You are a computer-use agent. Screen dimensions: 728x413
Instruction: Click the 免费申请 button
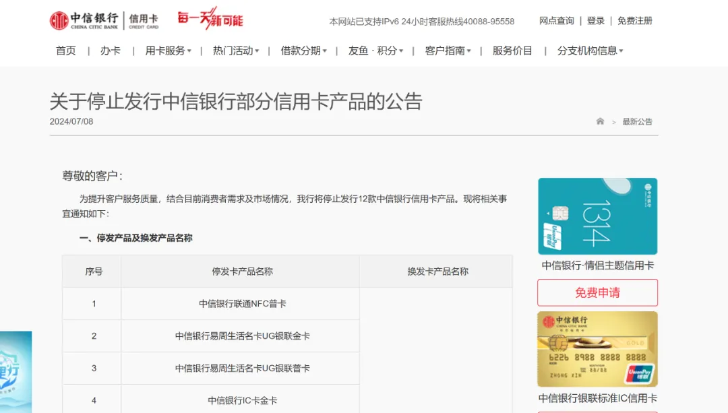(x=597, y=292)
